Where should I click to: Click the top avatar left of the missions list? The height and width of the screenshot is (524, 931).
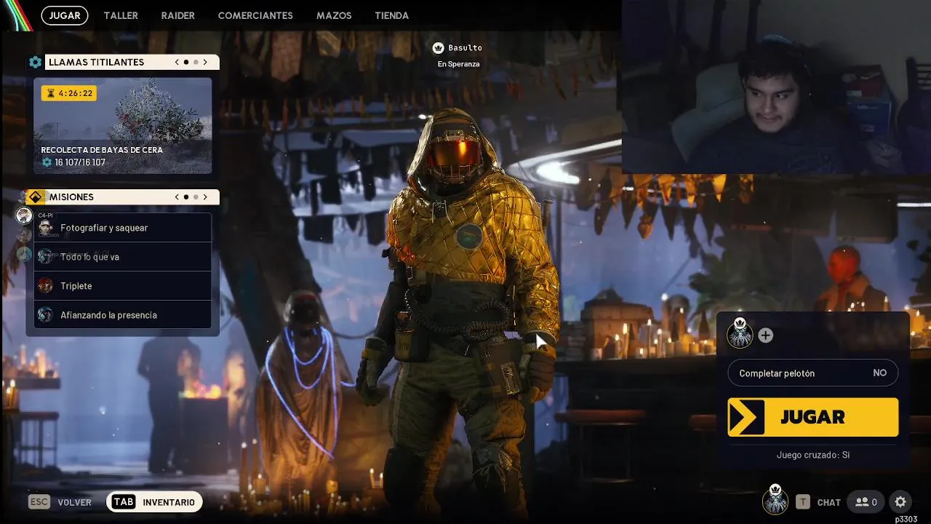(24, 215)
